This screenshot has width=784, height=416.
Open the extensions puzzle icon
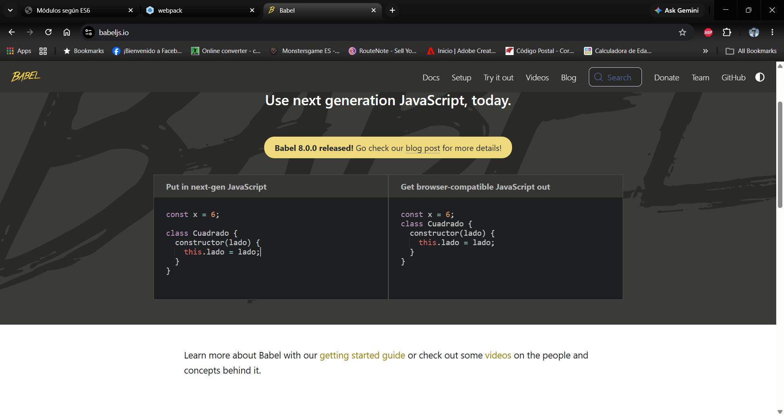point(727,32)
